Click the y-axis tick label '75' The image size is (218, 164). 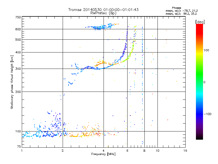(19, 147)
